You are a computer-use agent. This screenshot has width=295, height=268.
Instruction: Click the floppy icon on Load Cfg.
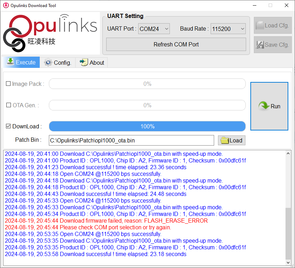(x=260, y=25)
